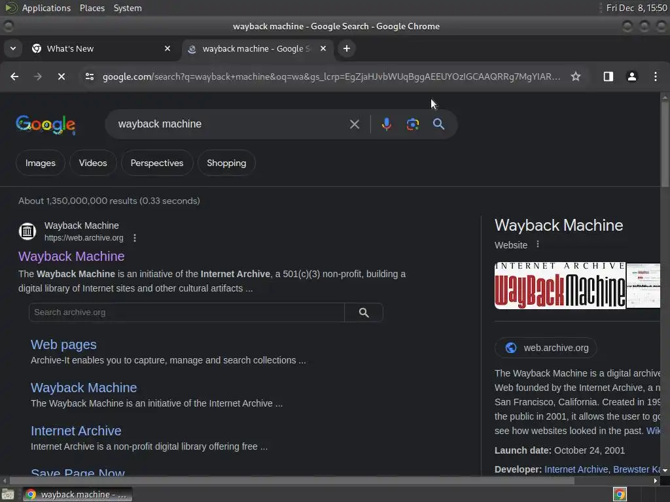
Task: Open the System menu
Action: 128,8
